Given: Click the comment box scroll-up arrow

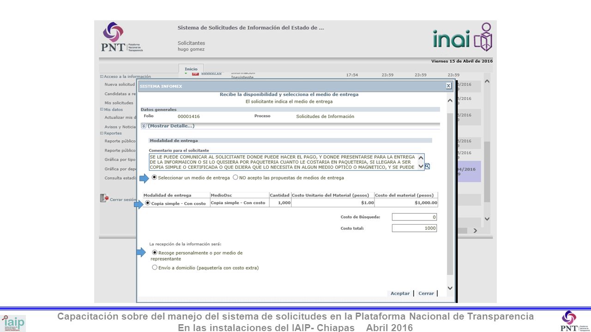Looking at the screenshot, I should 421,158.
